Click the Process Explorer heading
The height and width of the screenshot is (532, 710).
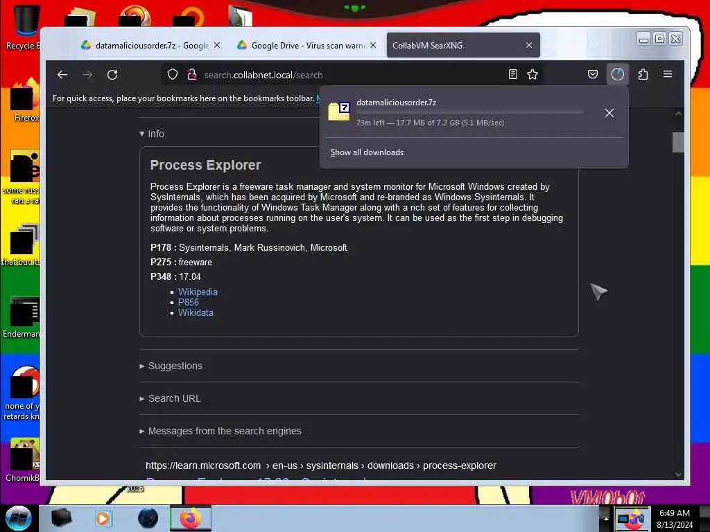tap(205, 165)
